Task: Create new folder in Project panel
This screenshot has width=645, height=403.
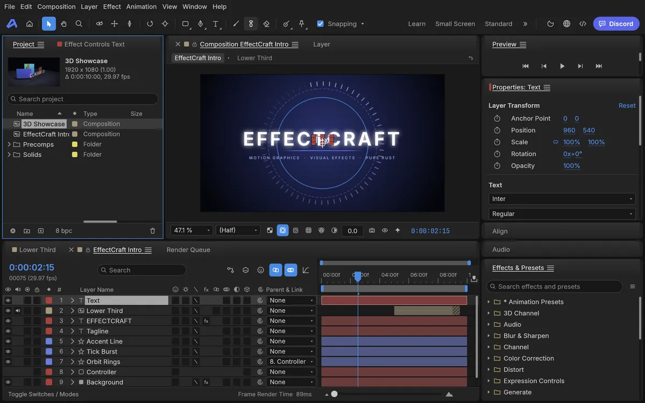Action: pyautogui.click(x=27, y=231)
